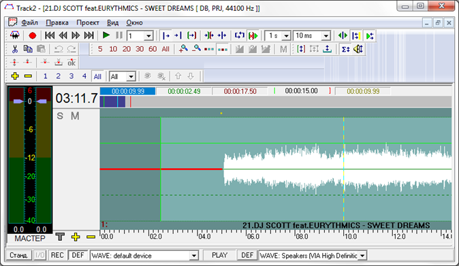459x266 pixels.
Task: Jump to the end of the track
Action: (x=89, y=35)
